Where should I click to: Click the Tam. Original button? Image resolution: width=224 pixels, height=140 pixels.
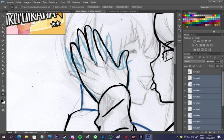tap(93, 7)
